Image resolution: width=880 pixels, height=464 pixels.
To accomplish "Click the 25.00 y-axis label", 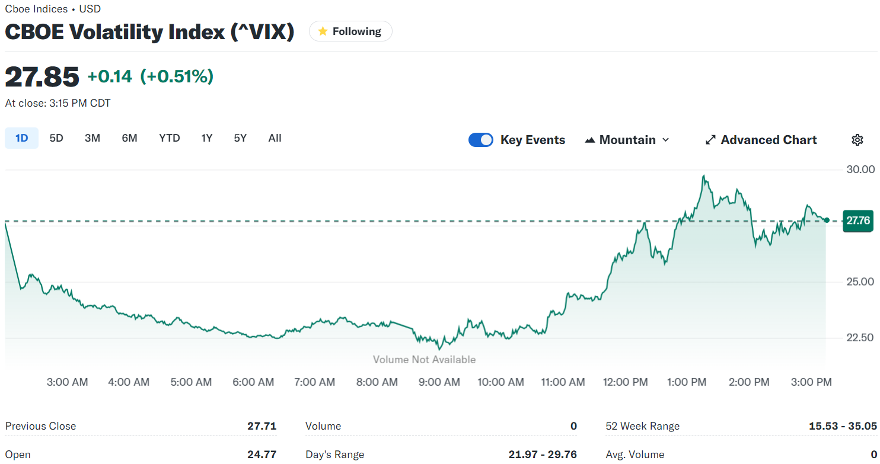I will 860,281.
